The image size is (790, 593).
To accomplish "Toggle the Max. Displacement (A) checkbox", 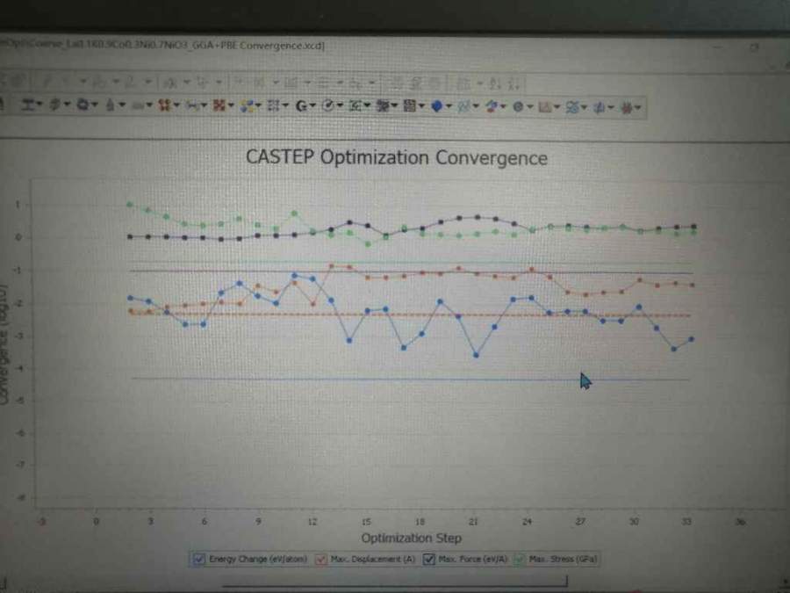I will click(x=321, y=560).
